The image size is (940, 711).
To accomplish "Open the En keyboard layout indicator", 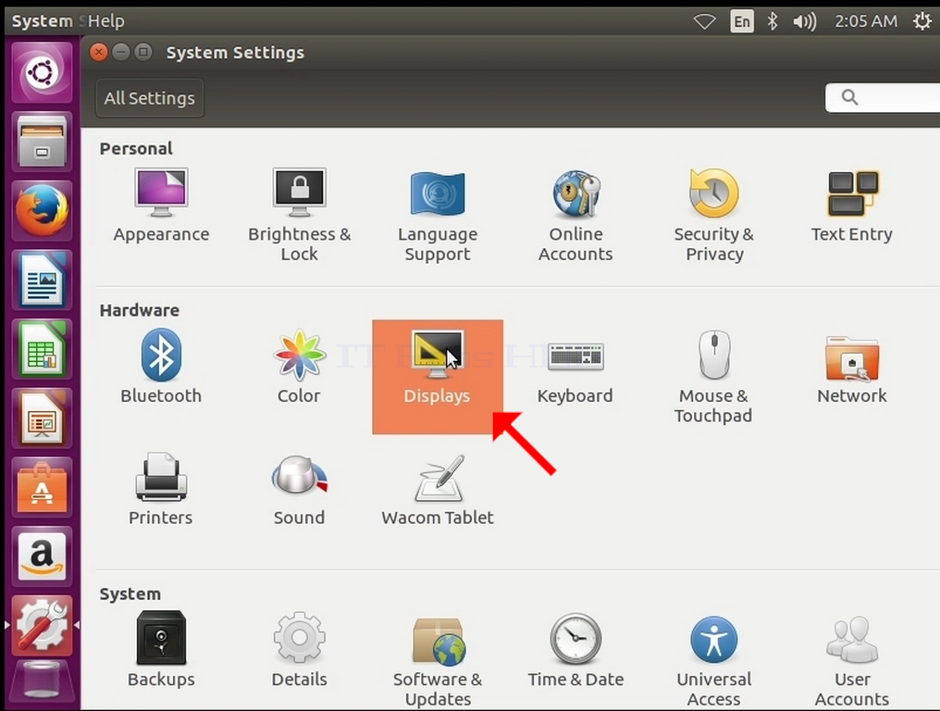I will click(x=742, y=21).
